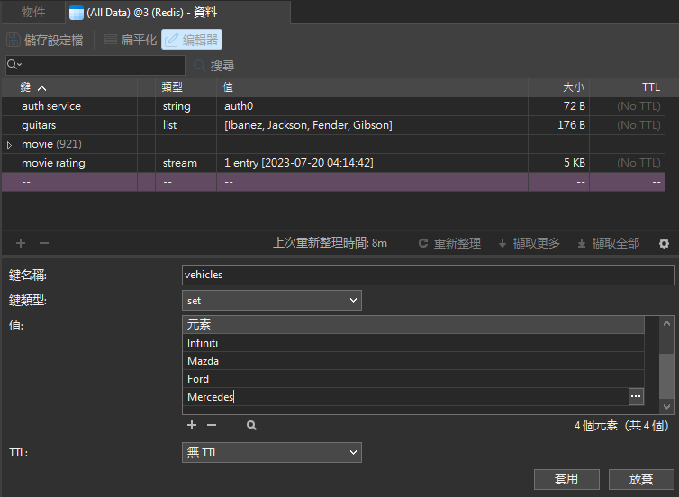Open the data grid settings gear
Viewport: 679px width, 497px height.
pyautogui.click(x=664, y=243)
